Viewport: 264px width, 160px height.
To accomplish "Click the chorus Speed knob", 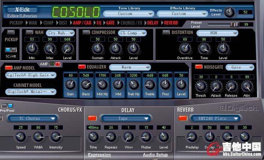I will pyautogui.click(x=21, y=137).
